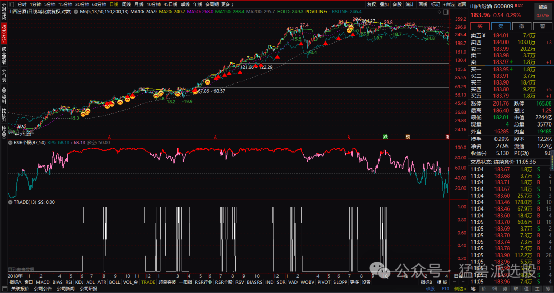Select the 多周期 multi-period tab

(x=212, y=4)
